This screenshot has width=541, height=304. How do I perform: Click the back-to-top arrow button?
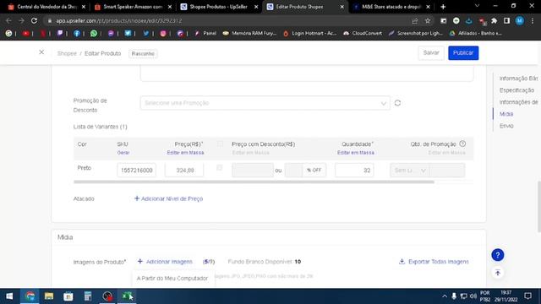[498, 273]
